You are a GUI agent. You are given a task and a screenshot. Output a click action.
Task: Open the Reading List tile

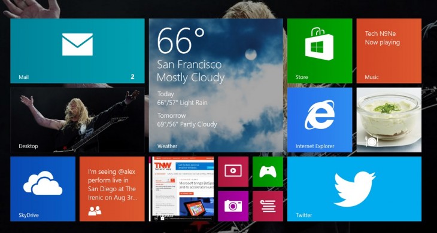tap(268, 206)
